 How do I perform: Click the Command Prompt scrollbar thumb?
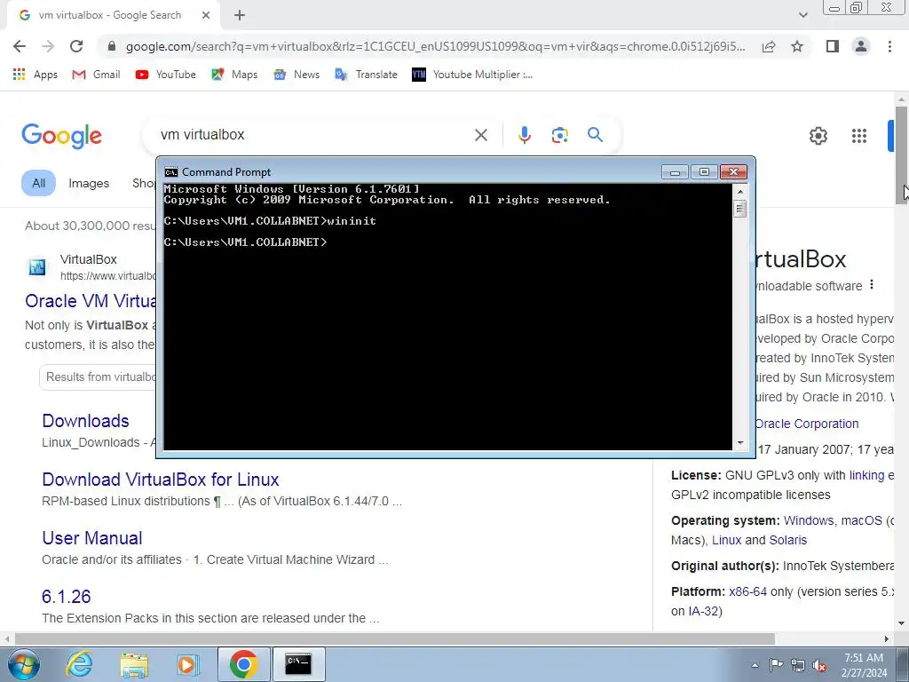739,208
